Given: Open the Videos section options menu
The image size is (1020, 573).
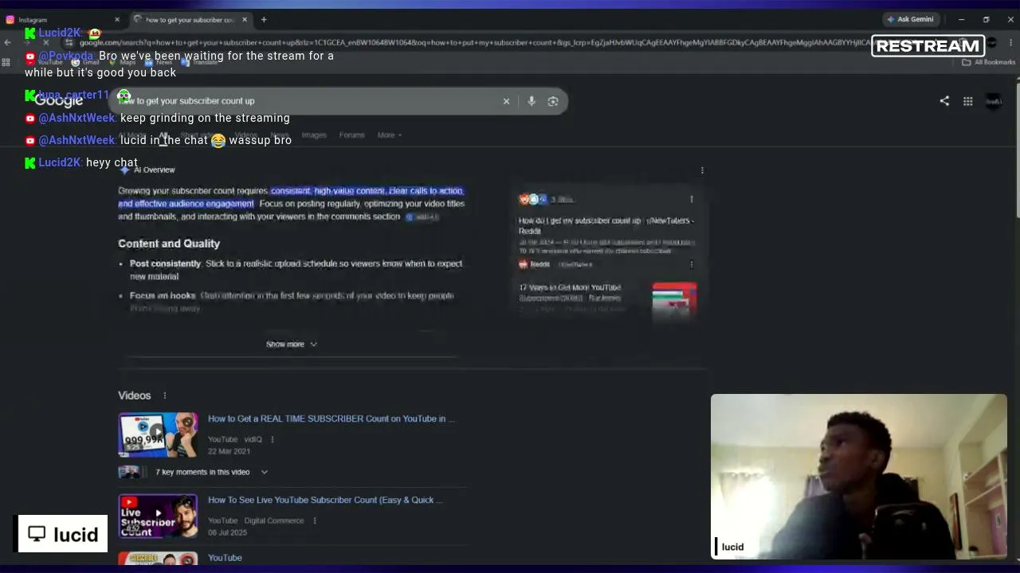Looking at the screenshot, I should tap(165, 396).
